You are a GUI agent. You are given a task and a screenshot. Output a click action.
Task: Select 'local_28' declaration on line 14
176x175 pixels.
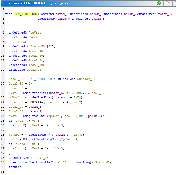[x=34, y=70]
